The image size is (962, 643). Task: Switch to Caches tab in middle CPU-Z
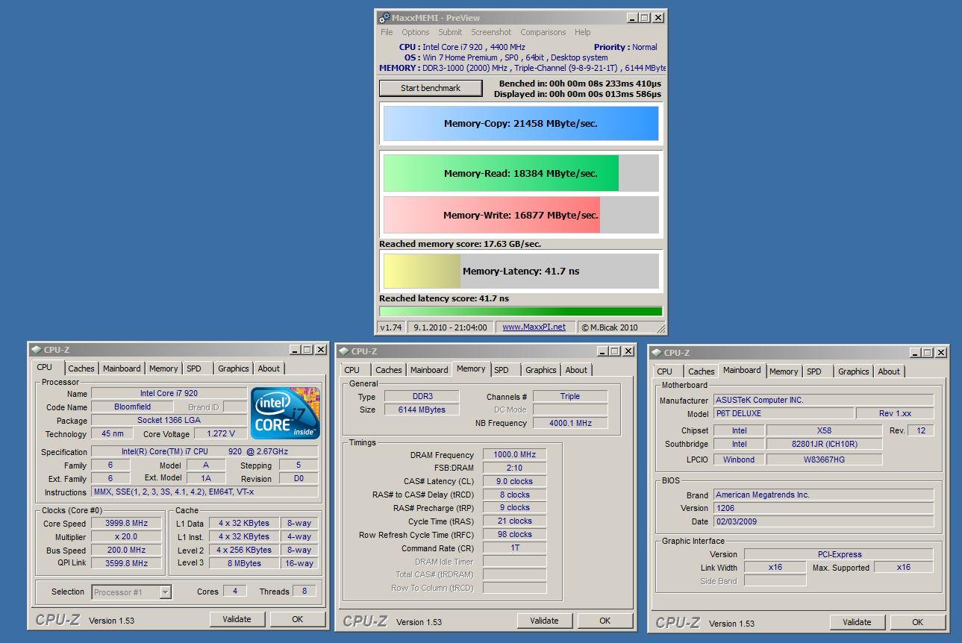pos(389,370)
